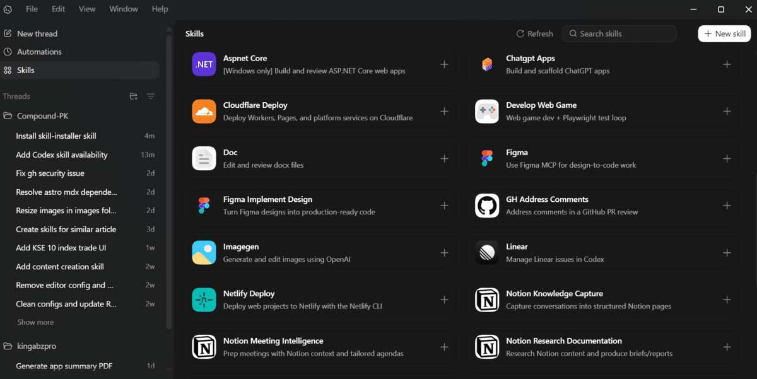Click the teal Netlify Deploy logo
Screen dimensions: 757x379
click(x=204, y=300)
